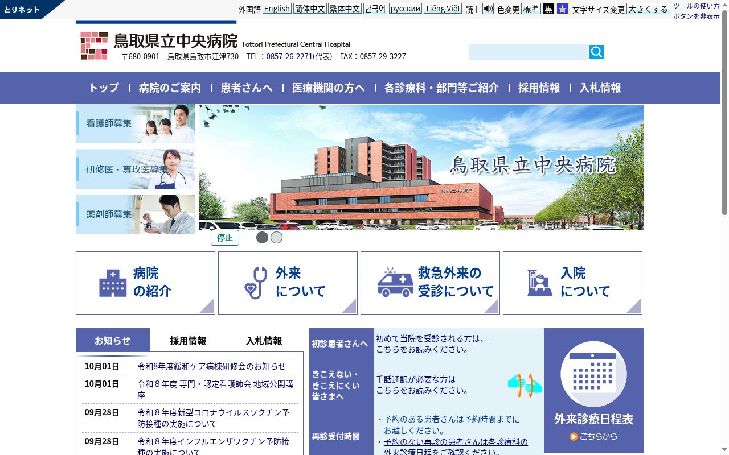
Task: Open the 入札情報 navigation menu item
Action: point(600,88)
